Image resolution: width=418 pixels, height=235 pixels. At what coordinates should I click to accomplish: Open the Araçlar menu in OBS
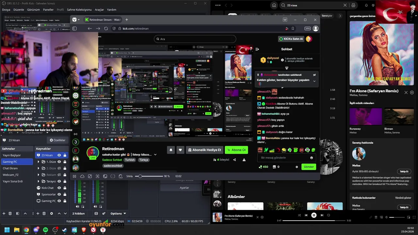tap(99, 9)
